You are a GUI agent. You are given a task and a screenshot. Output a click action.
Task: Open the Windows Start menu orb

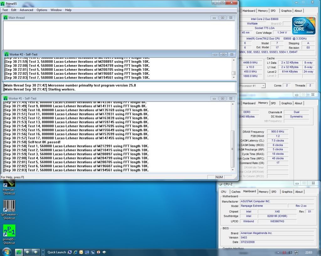6,252
